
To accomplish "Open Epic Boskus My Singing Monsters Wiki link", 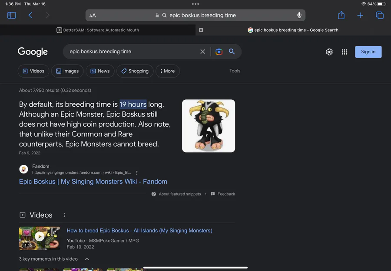I will click(x=93, y=182).
